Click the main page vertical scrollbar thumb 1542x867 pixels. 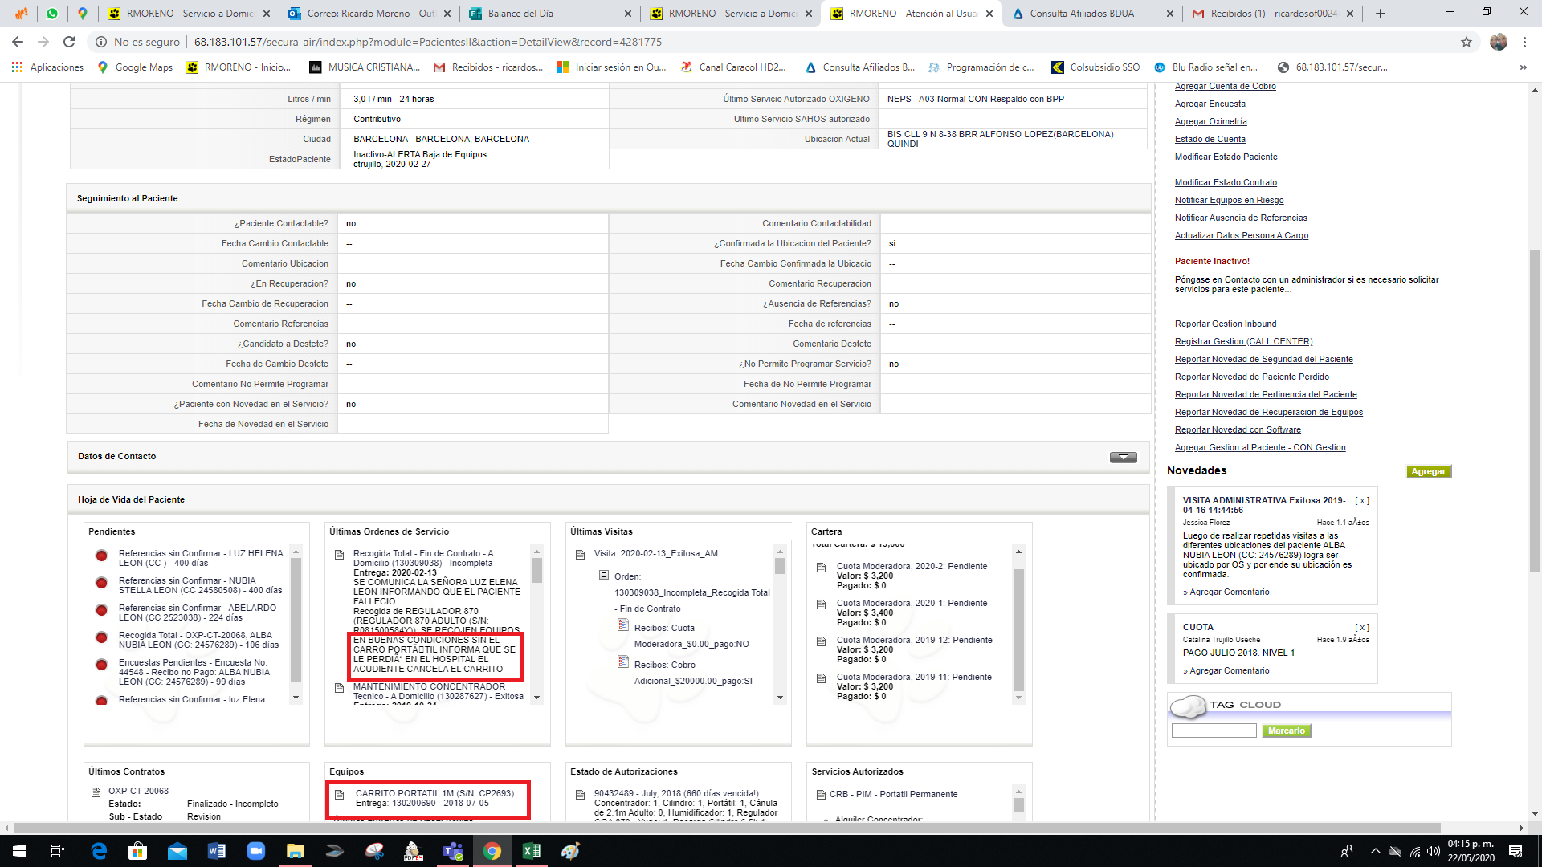coord(1535,409)
